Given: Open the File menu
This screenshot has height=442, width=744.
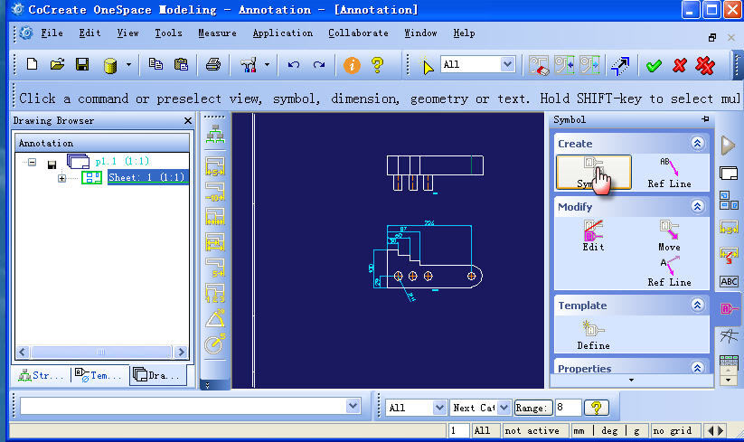Looking at the screenshot, I should pos(52,33).
